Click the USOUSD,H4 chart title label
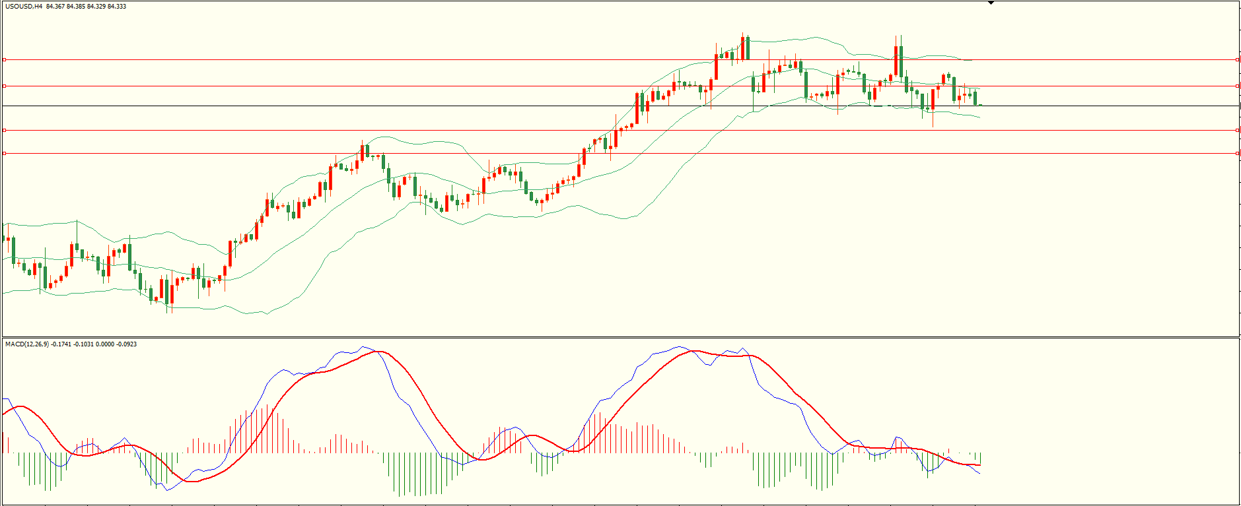Screen dimensions: 1241x506 pos(24,7)
